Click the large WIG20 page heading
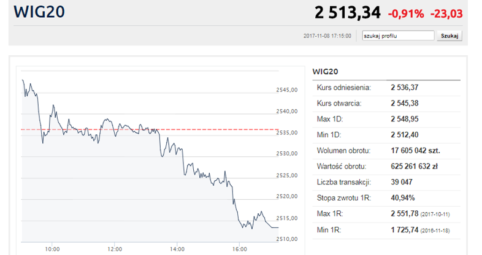 click(x=39, y=12)
